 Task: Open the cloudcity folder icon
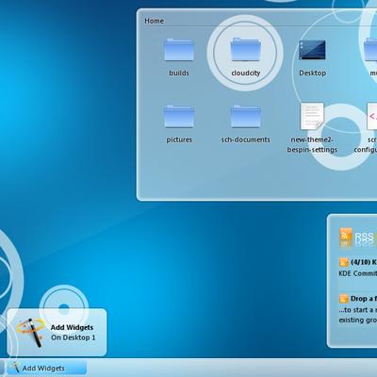[x=245, y=50]
